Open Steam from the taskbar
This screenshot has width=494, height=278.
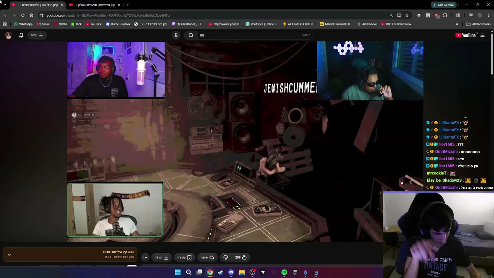click(220, 273)
